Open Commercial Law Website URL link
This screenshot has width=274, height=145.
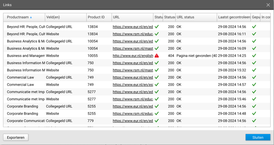(133, 85)
